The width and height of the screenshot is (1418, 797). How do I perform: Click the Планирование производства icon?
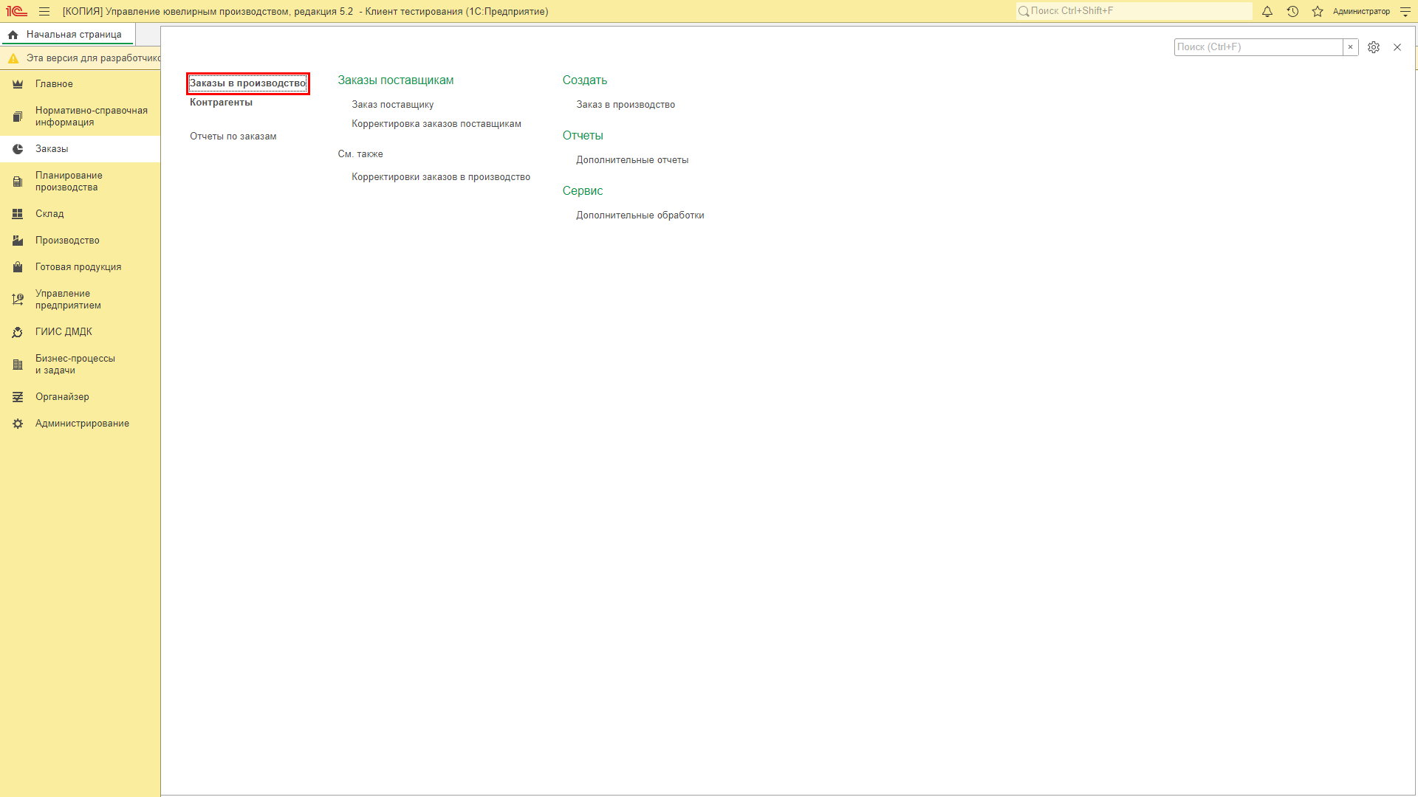click(18, 182)
